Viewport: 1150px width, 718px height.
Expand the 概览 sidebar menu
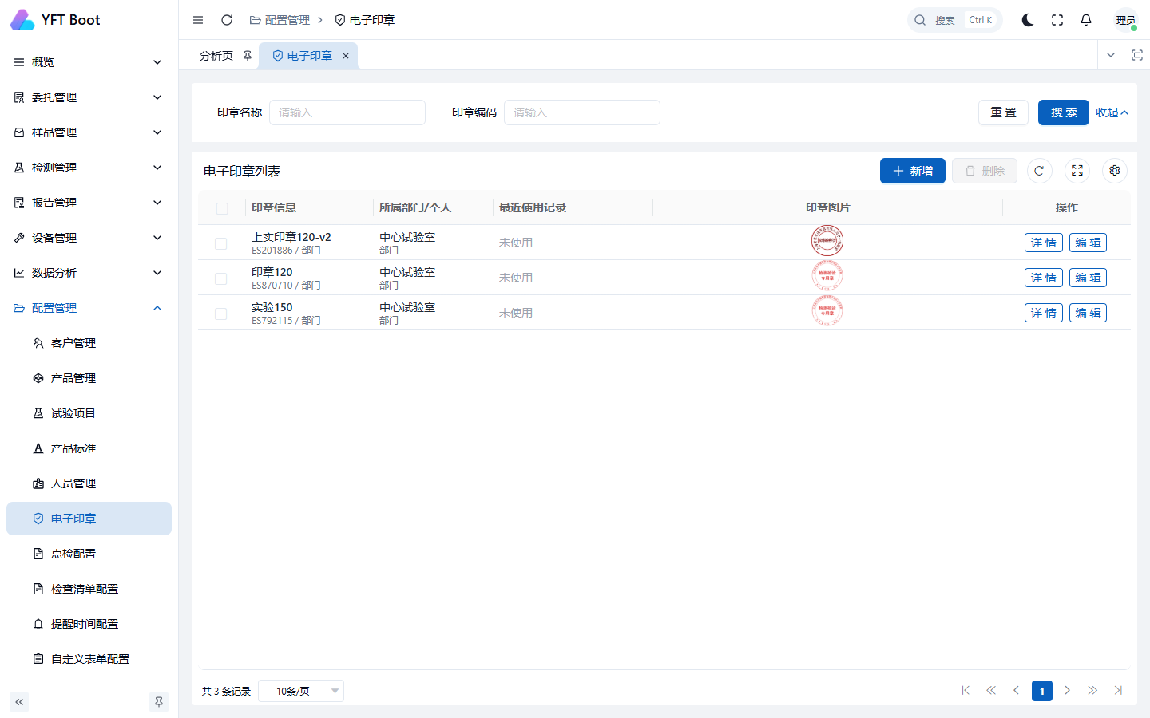89,62
